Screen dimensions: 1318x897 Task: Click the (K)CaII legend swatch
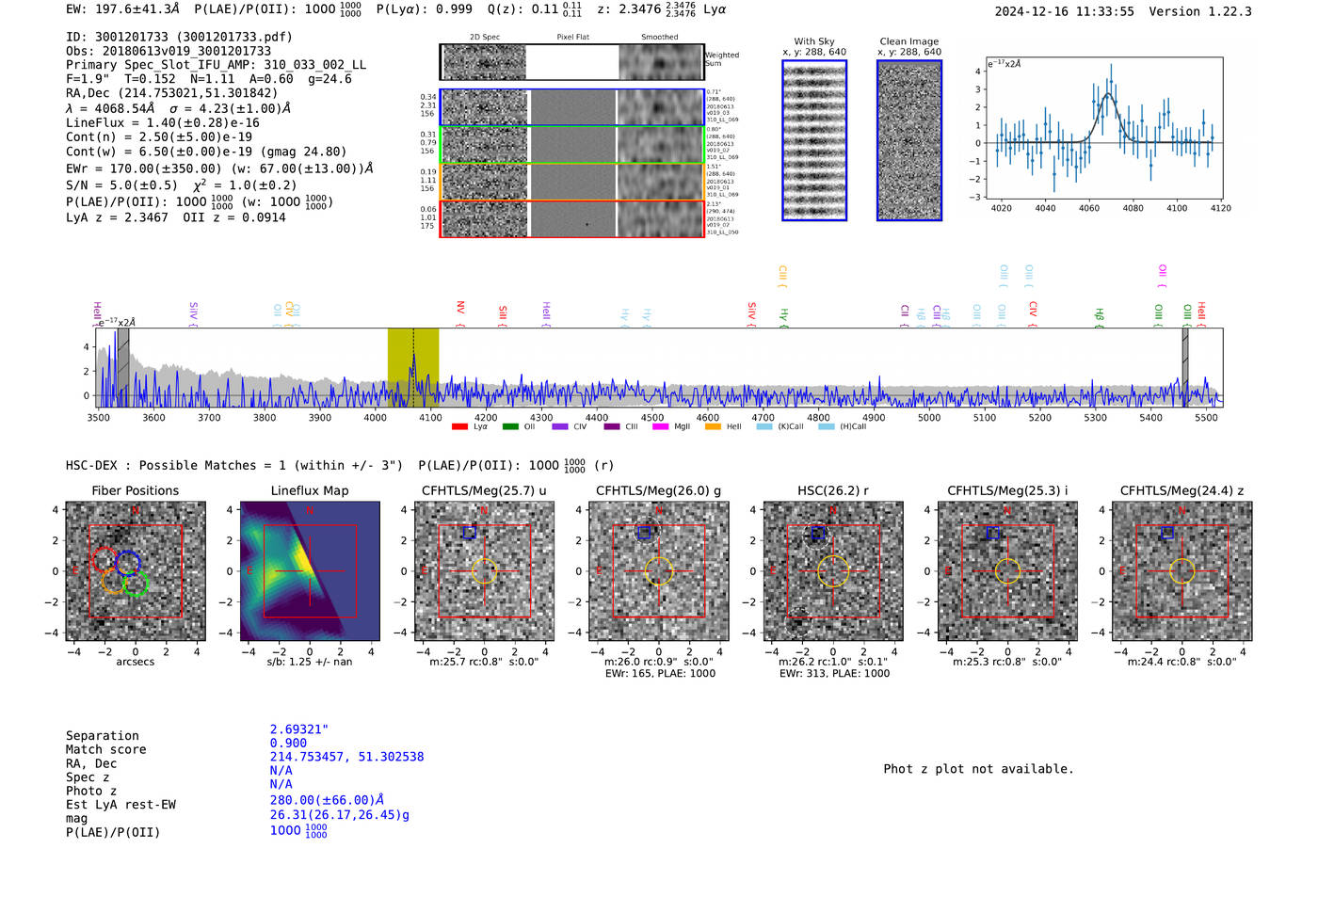[764, 427]
